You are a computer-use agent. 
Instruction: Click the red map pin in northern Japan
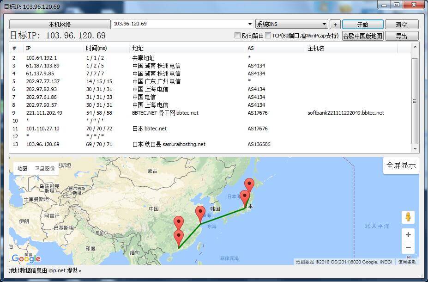point(249,184)
